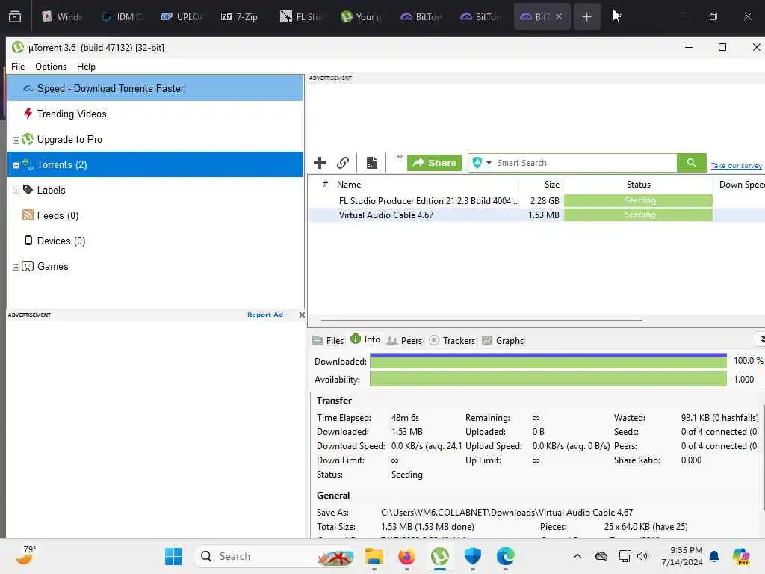Open File Explorer from taskbar
The height and width of the screenshot is (574, 765).
pyautogui.click(x=374, y=556)
